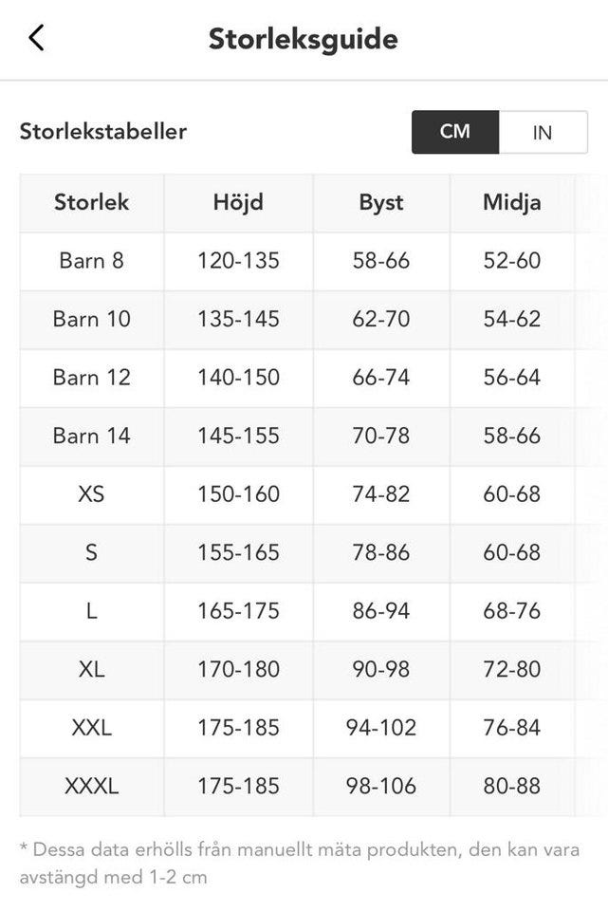
Task: Select the XS size row
Action: pyautogui.click(x=91, y=493)
